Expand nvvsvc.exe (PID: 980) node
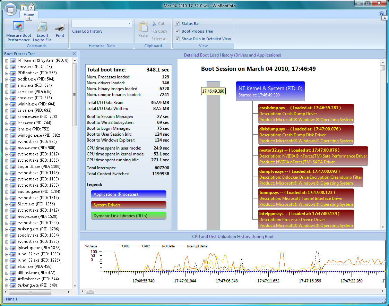The height and width of the screenshot is (306, 389). pyautogui.click(x=7, y=148)
